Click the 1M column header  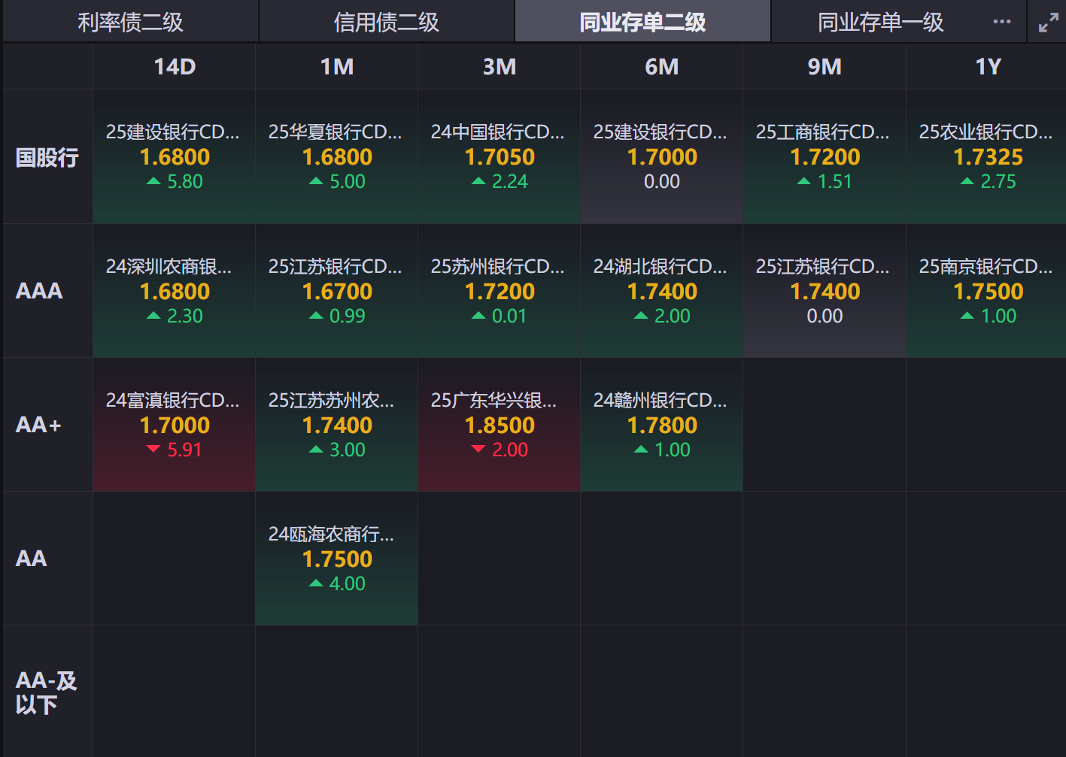337,67
